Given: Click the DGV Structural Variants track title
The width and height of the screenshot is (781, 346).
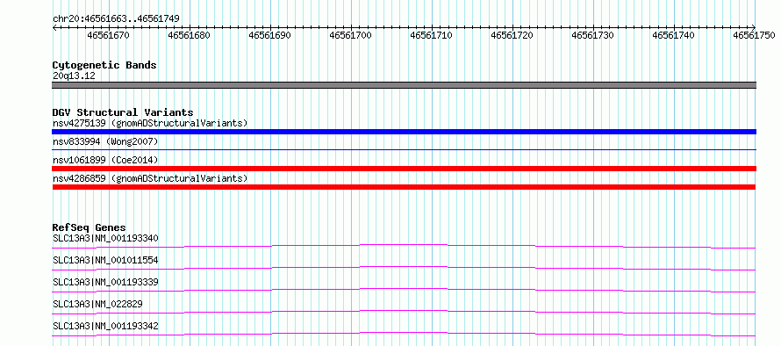Looking at the screenshot, I should point(123,112).
